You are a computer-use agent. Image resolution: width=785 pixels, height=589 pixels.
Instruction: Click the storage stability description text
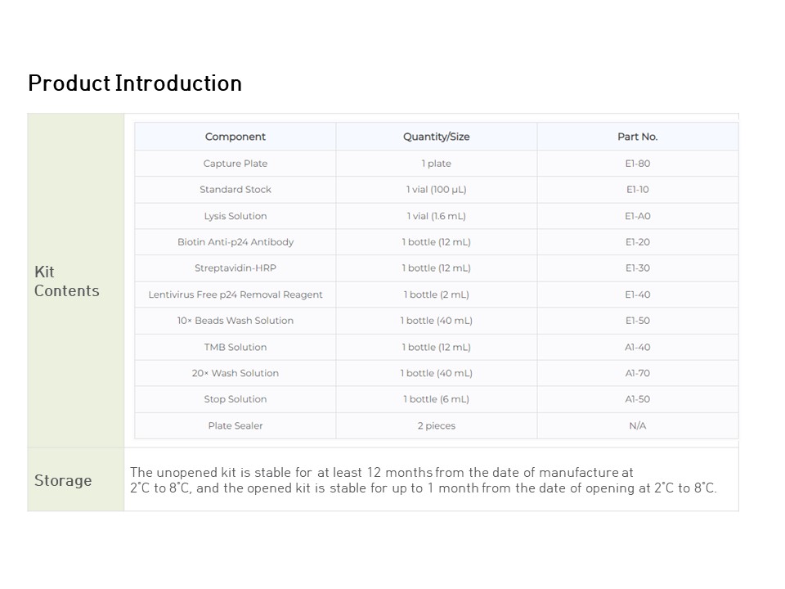(423, 480)
